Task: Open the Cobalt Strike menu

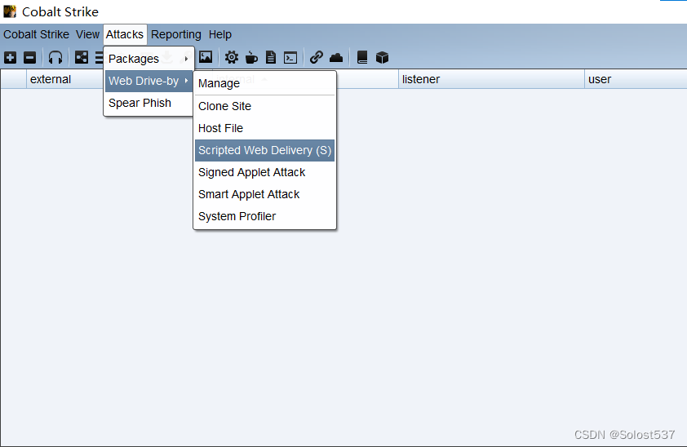Action: pos(37,34)
